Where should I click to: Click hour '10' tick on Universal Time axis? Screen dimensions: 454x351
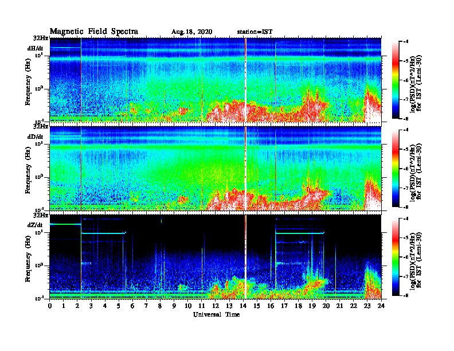click(x=188, y=306)
